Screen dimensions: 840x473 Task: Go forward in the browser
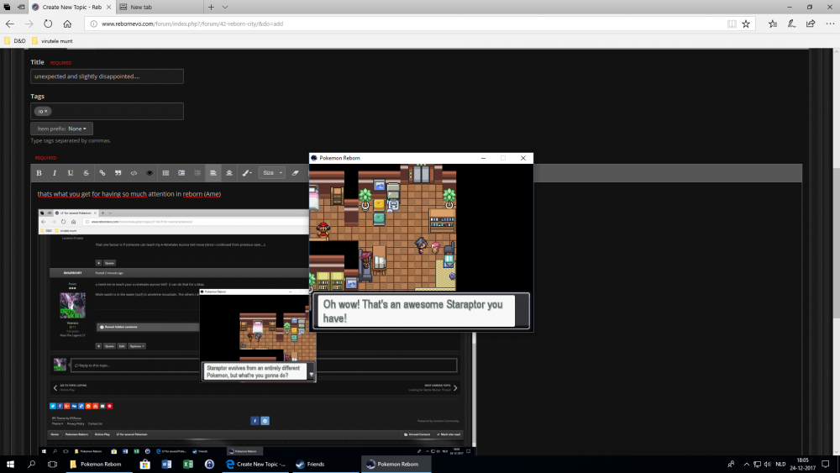coord(29,24)
